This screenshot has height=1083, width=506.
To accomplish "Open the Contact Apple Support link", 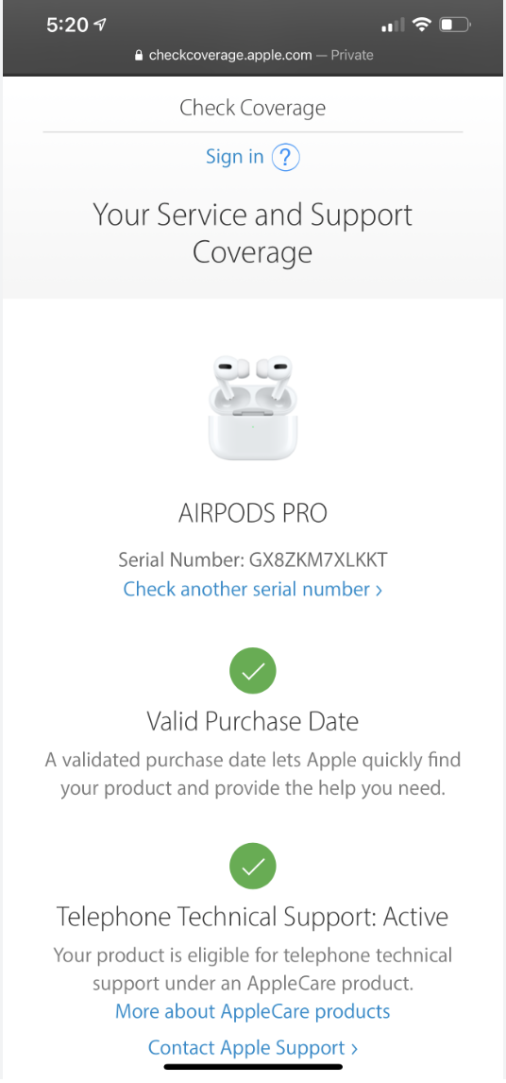I will coord(253,1048).
